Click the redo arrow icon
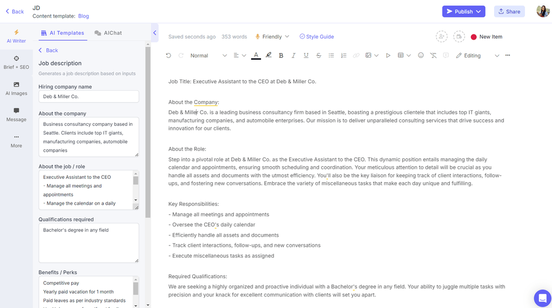The image size is (552, 308). pyautogui.click(x=181, y=56)
